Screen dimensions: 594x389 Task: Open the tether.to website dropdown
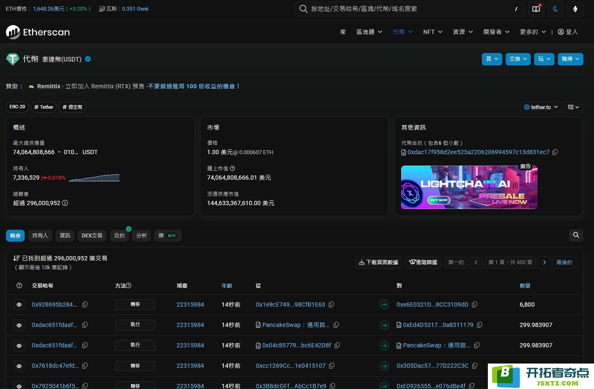coord(541,107)
